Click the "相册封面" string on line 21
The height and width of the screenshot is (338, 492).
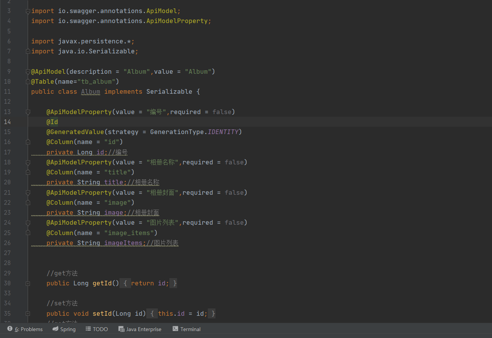click(x=162, y=192)
